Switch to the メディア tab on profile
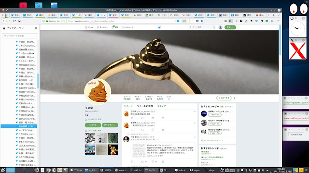The height and width of the screenshot is (173, 309). coord(161,106)
